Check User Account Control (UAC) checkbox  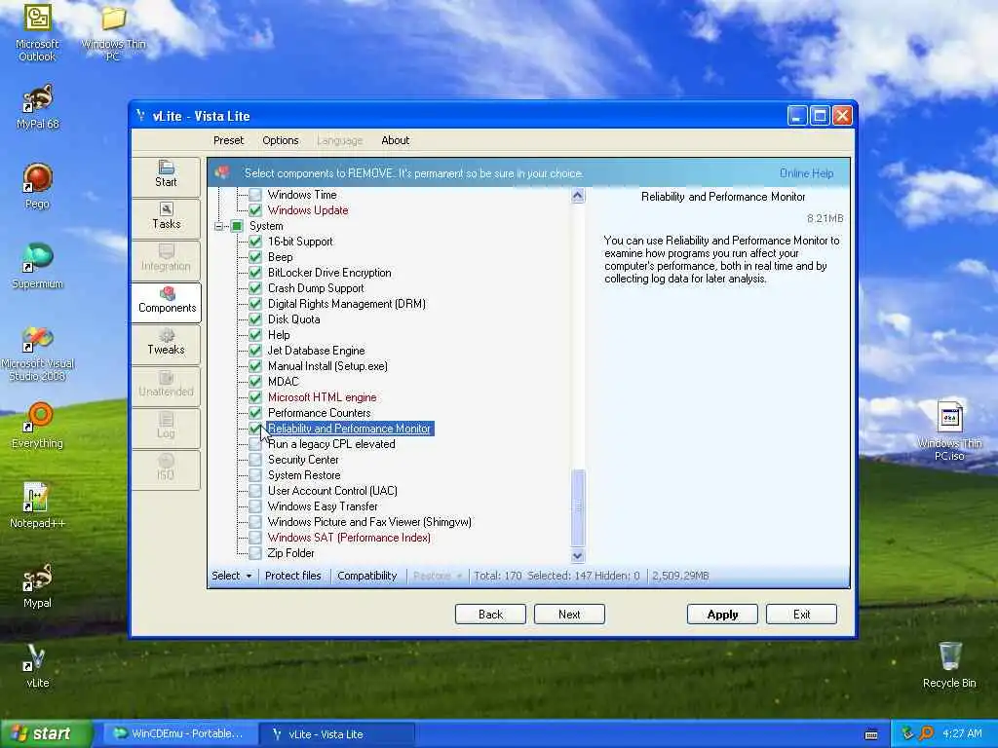[255, 491]
